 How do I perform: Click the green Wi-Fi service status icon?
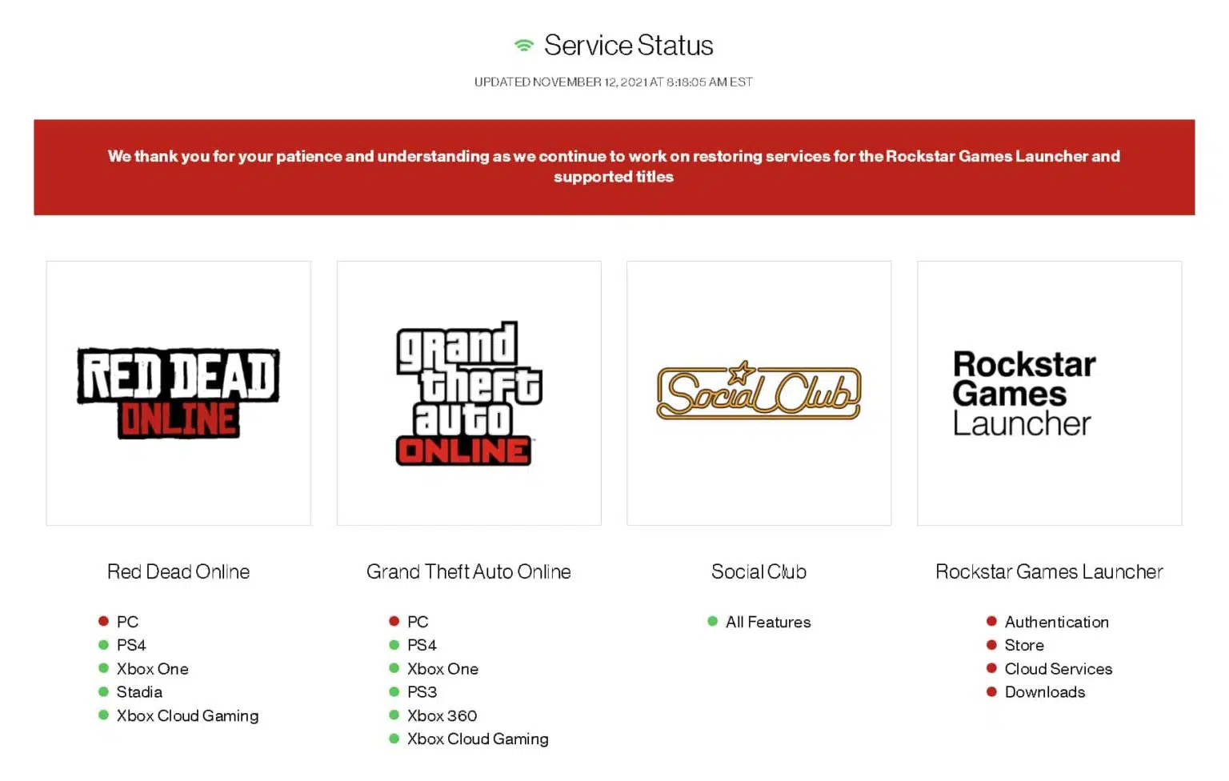click(523, 46)
